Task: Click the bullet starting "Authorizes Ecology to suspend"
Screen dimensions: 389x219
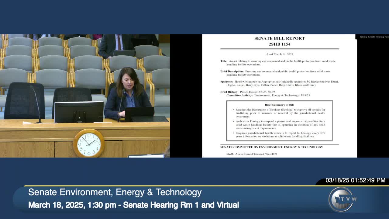Action: click(x=280, y=125)
